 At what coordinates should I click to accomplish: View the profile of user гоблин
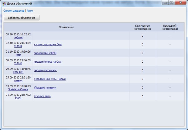[x=18, y=38]
